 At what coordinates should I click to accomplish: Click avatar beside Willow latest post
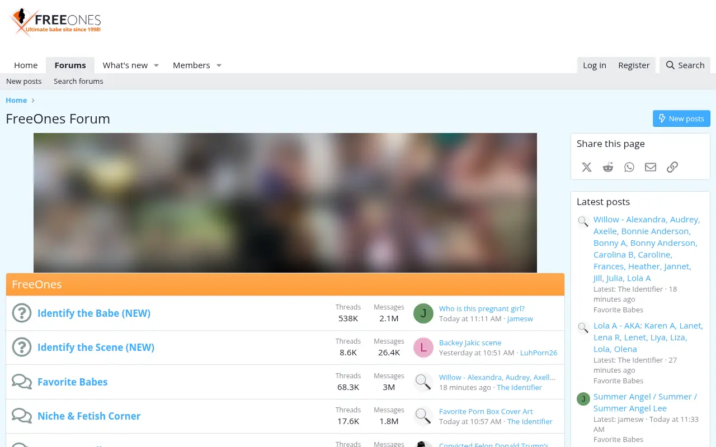pos(583,221)
